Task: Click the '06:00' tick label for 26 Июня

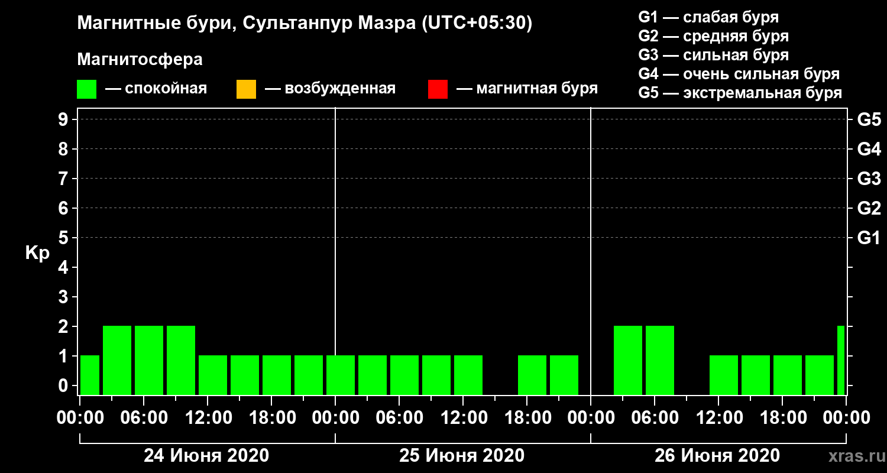Action: [x=655, y=418]
